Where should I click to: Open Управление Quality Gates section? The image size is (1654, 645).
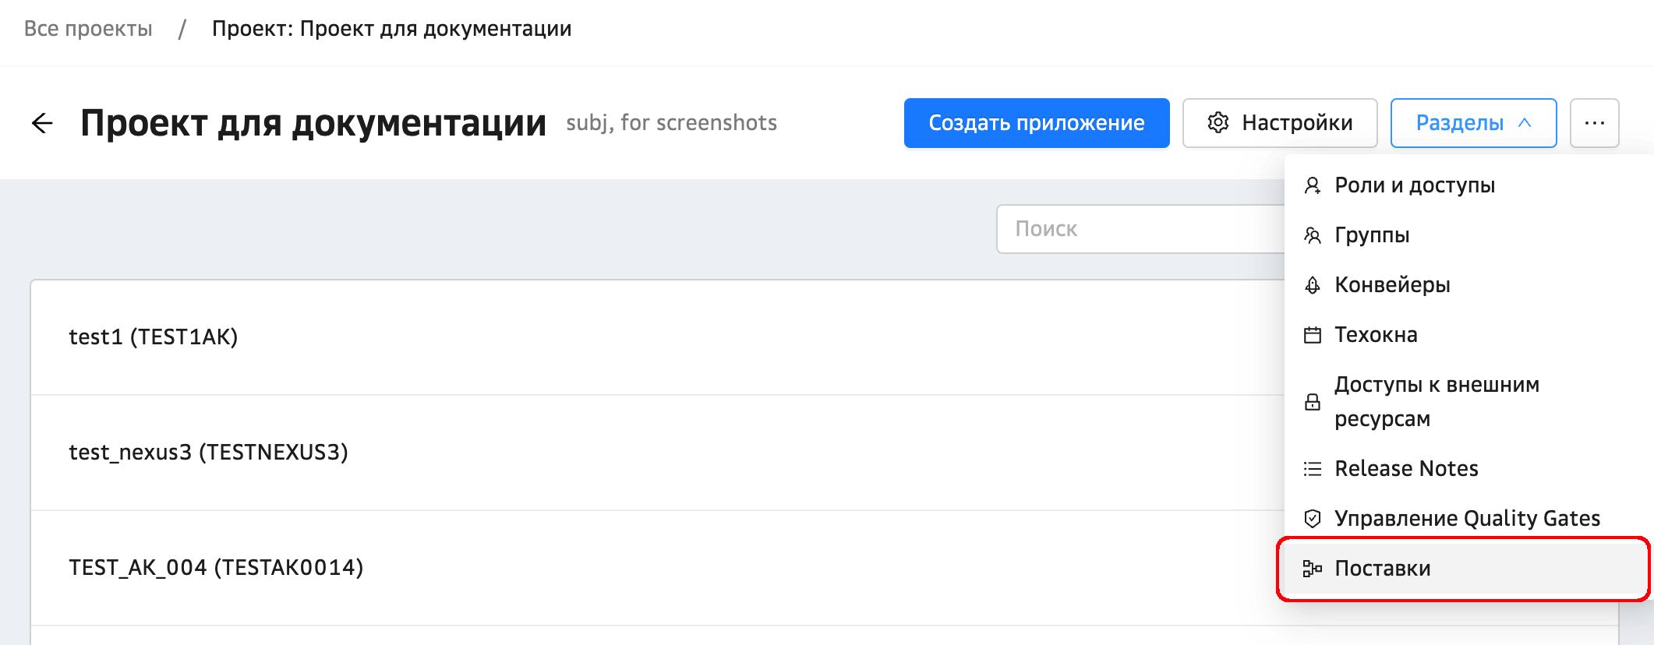click(x=1467, y=519)
